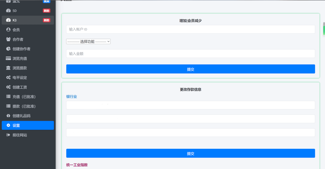Screen dimensions: 325x169
Task: Click the 浏览充值 credit card icon
Action: pos(8,58)
